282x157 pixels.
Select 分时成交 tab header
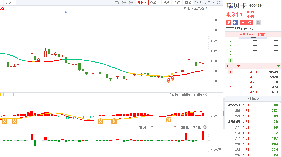pos(253,99)
